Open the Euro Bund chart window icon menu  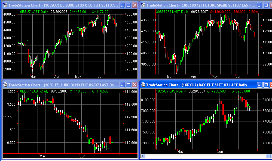[5, 85]
